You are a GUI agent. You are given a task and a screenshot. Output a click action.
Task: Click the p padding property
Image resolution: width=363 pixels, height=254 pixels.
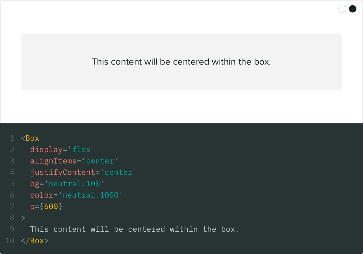(x=32, y=207)
